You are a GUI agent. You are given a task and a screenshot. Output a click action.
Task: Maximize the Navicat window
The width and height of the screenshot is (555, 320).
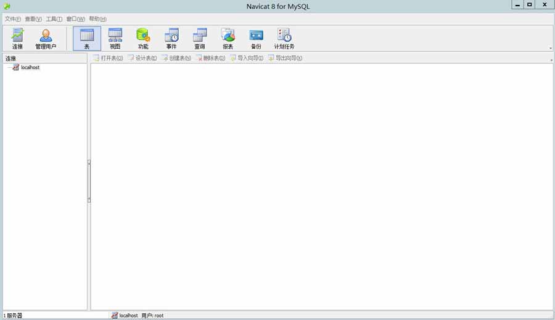click(x=530, y=4)
